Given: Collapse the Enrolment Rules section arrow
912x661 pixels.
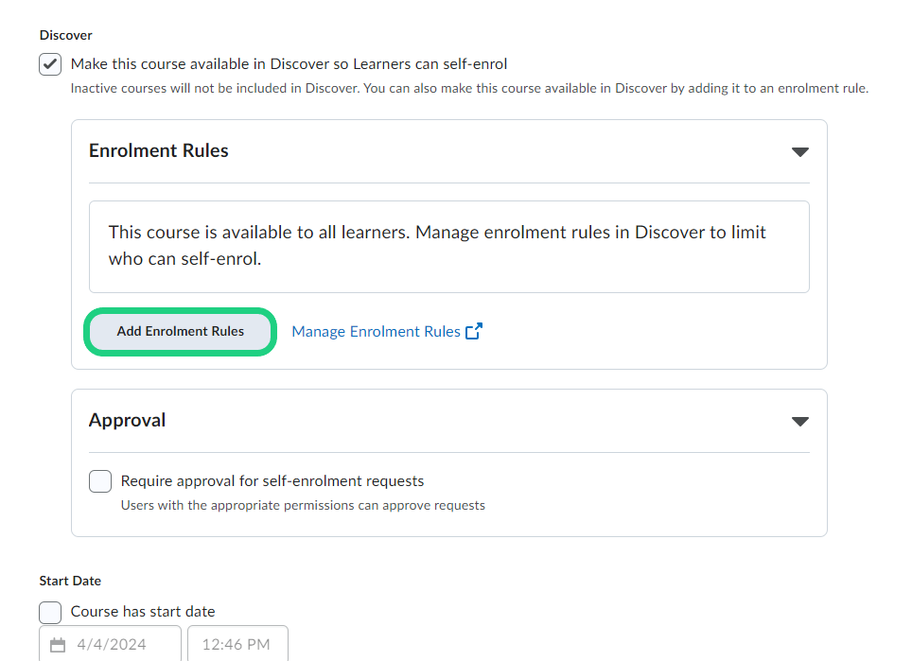Looking at the screenshot, I should coord(799,152).
